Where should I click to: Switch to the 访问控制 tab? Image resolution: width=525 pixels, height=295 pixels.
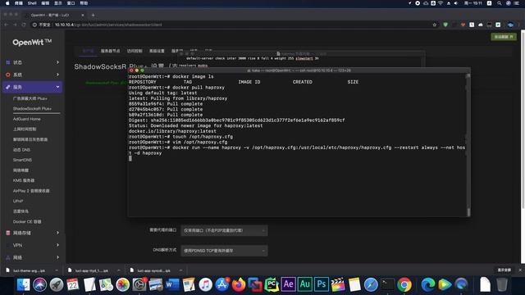pos(135,51)
